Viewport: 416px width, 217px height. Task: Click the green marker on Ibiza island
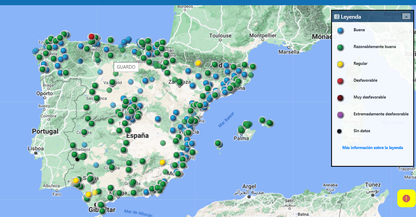[218, 143]
